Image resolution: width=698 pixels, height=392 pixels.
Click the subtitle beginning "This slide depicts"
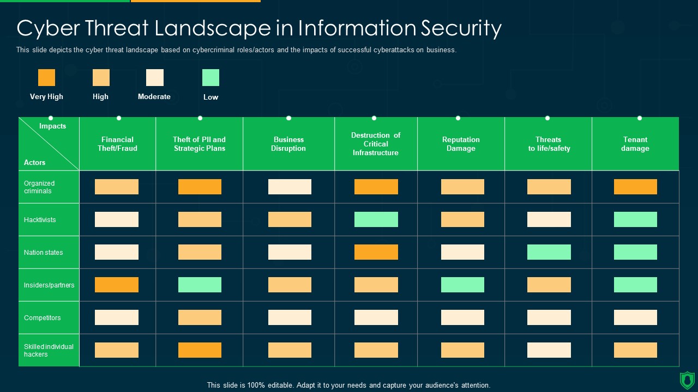point(236,50)
